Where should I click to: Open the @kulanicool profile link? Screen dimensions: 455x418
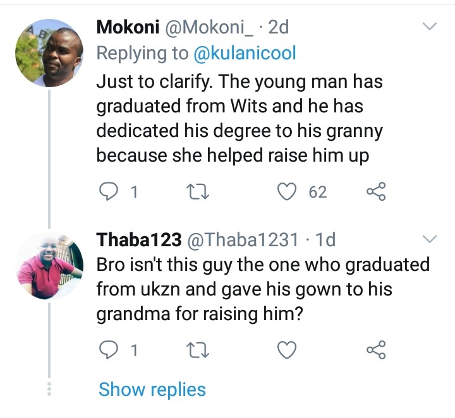pos(245,53)
